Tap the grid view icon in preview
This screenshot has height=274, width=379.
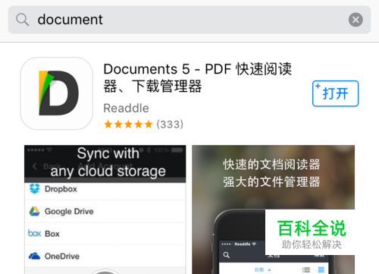[x=321, y=269]
